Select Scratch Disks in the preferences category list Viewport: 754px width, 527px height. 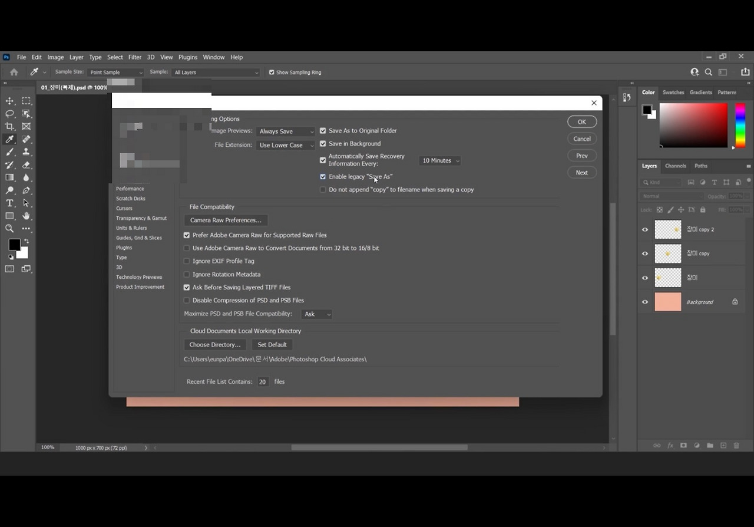click(131, 199)
